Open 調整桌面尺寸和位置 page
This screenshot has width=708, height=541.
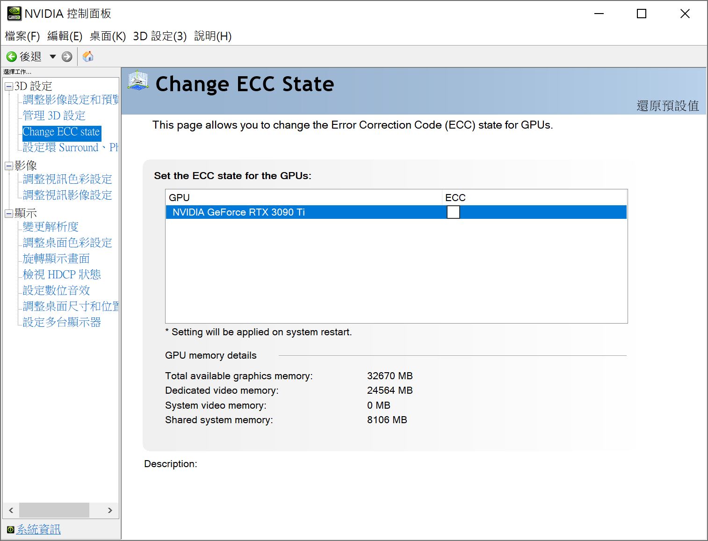71,306
